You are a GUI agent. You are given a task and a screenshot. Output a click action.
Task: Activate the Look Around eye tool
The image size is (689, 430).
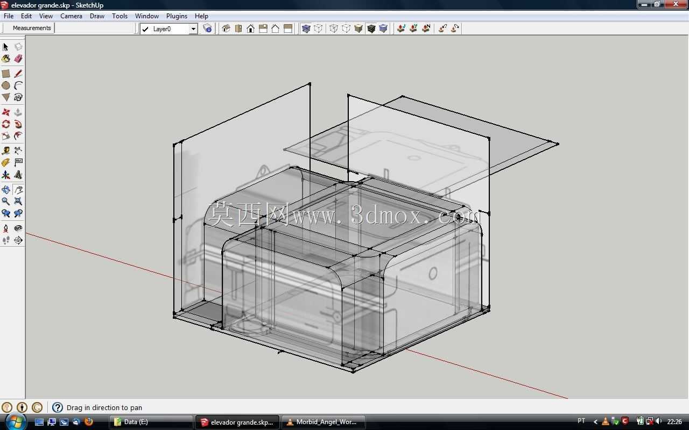click(18, 228)
